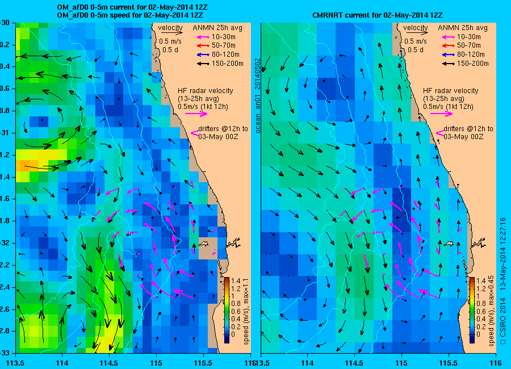Click the drifters marker symbol in right panel
Screen dimensions: 511x369
(x=440, y=133)
